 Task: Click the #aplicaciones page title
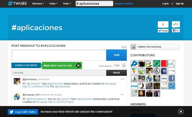37,28
